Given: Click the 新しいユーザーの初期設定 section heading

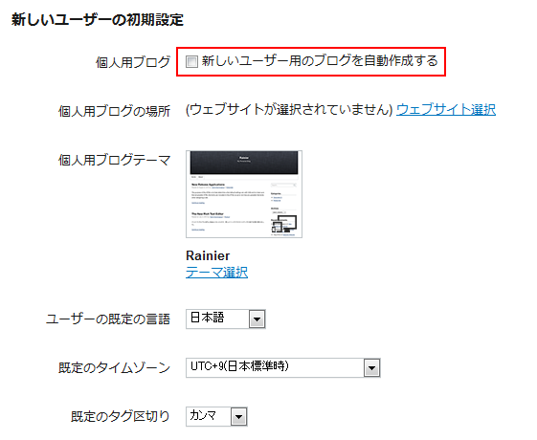Looking at the screenshot, I should (x=98, y=19).
